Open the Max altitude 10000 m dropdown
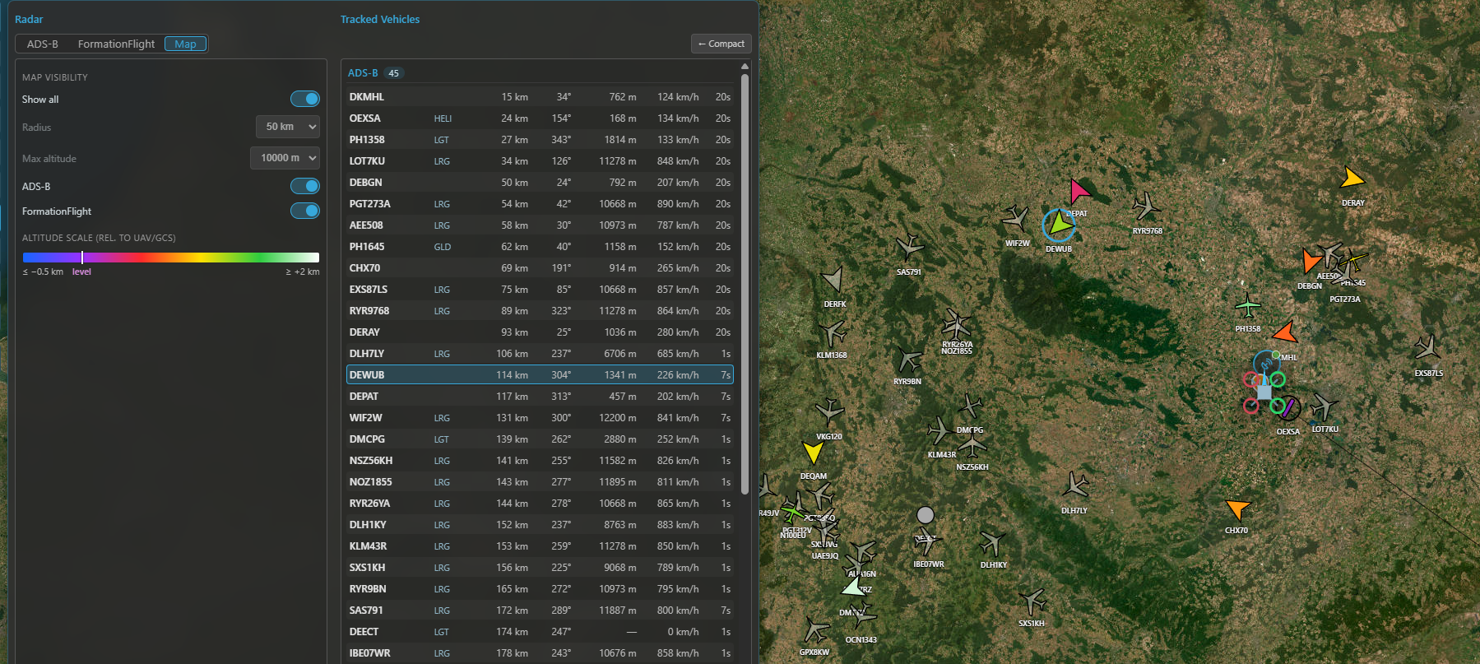Image resolution: width=1480 pixels, height=664 pixels. click(285, 158)
